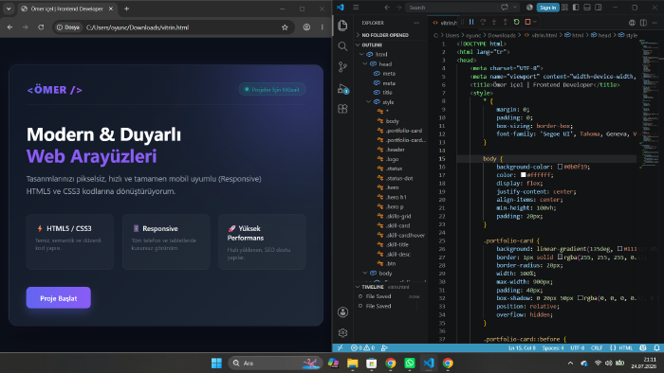This screenshot has height=373, width=664.
Task: Click the debug Step Over button
Action: coord(483,22)
